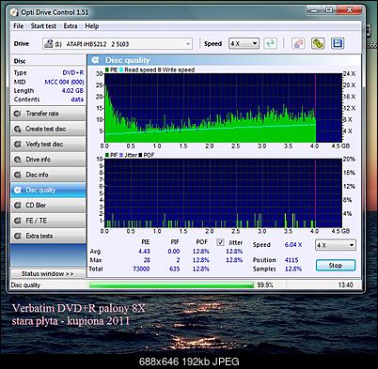Close the Opti Drive Control window
378x369 pixels.
(x=349, y=10)
